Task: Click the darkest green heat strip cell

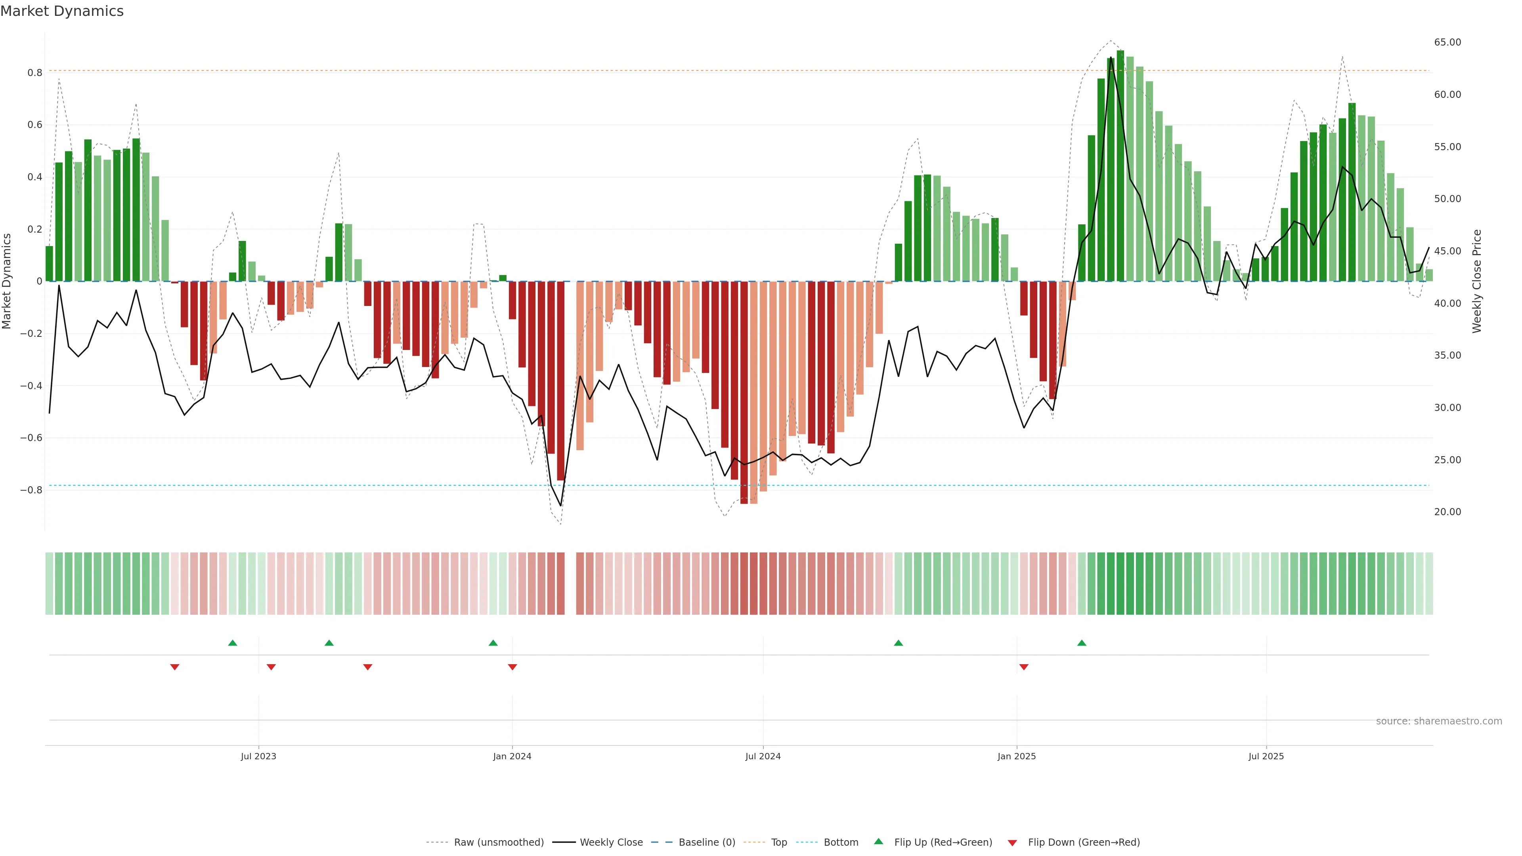Action: (1120, 583)
